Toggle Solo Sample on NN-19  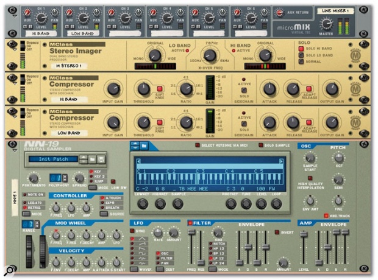tap(260, 145)
